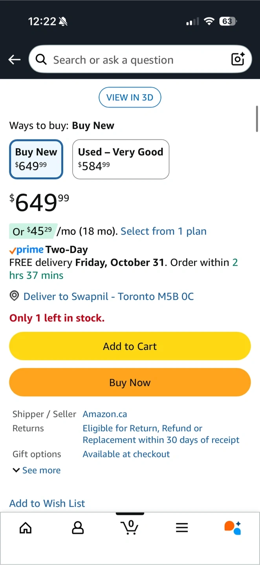Open camera lens search icon
This screenshot has height=565, width=260.
(238, 59)
